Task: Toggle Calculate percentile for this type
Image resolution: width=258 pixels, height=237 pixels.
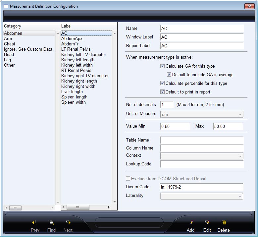Action: tap(162, 83)
